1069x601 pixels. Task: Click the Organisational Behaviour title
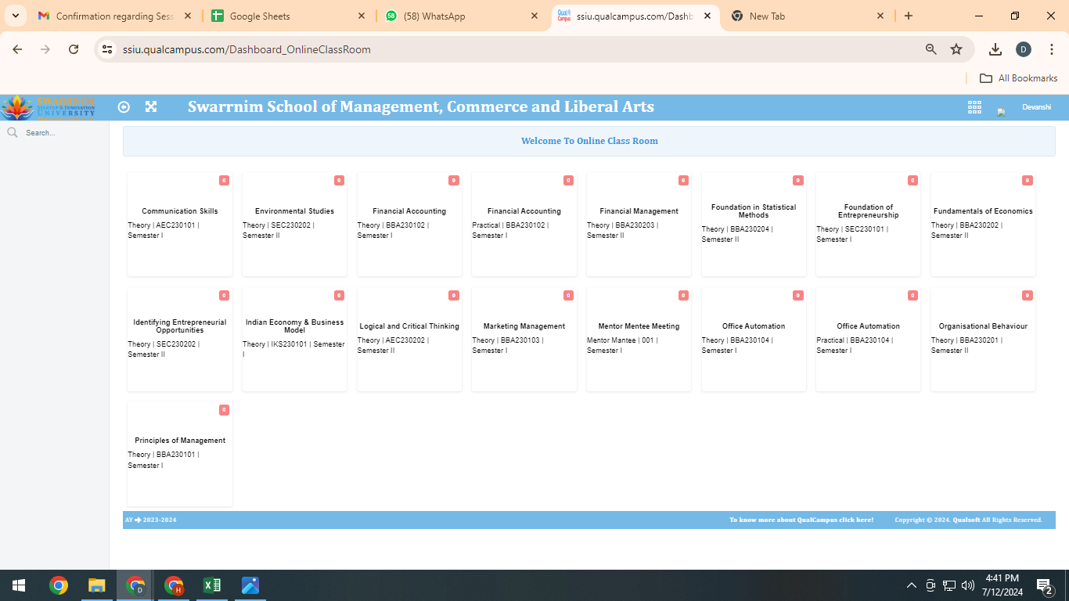pos(983,326)
